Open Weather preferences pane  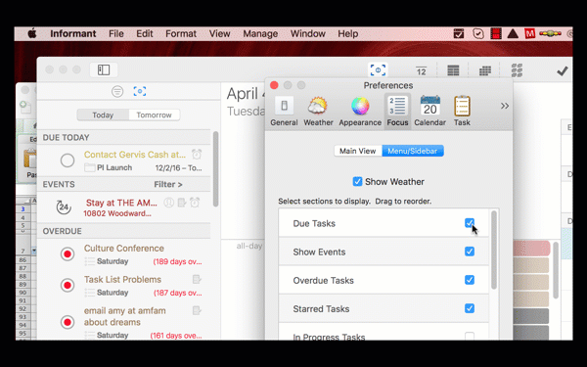[318, 112]
